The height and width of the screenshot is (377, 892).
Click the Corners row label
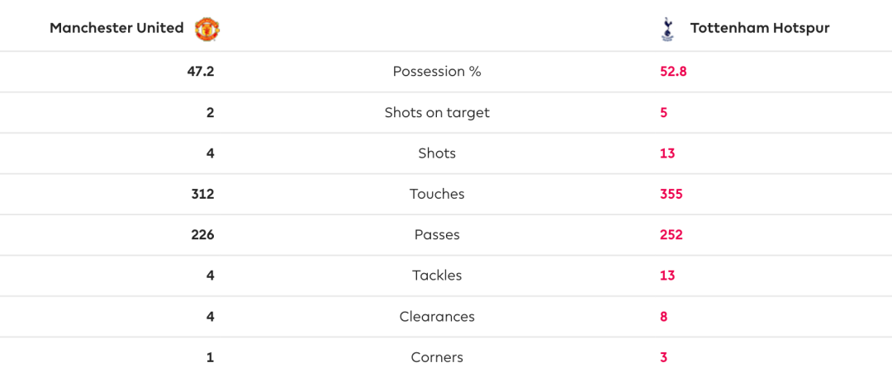point(437,358)
